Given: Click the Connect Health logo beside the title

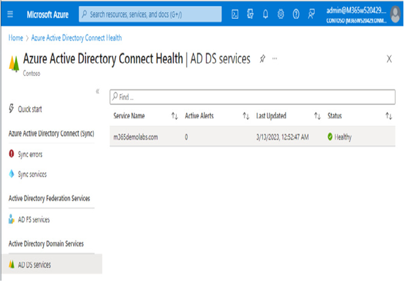Looking at the screenshot, I should pyautogui.click(x=14, y=64).
